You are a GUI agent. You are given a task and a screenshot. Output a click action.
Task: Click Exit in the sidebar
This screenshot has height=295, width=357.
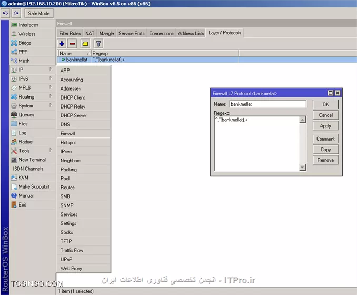pyautogui.click(x=32, y=205)
